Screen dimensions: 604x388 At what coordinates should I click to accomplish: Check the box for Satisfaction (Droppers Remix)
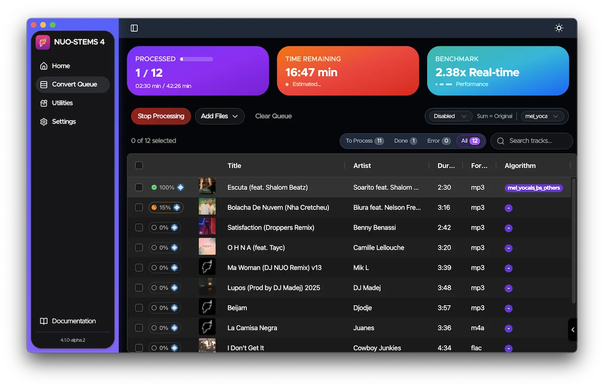tap(139, 227)
